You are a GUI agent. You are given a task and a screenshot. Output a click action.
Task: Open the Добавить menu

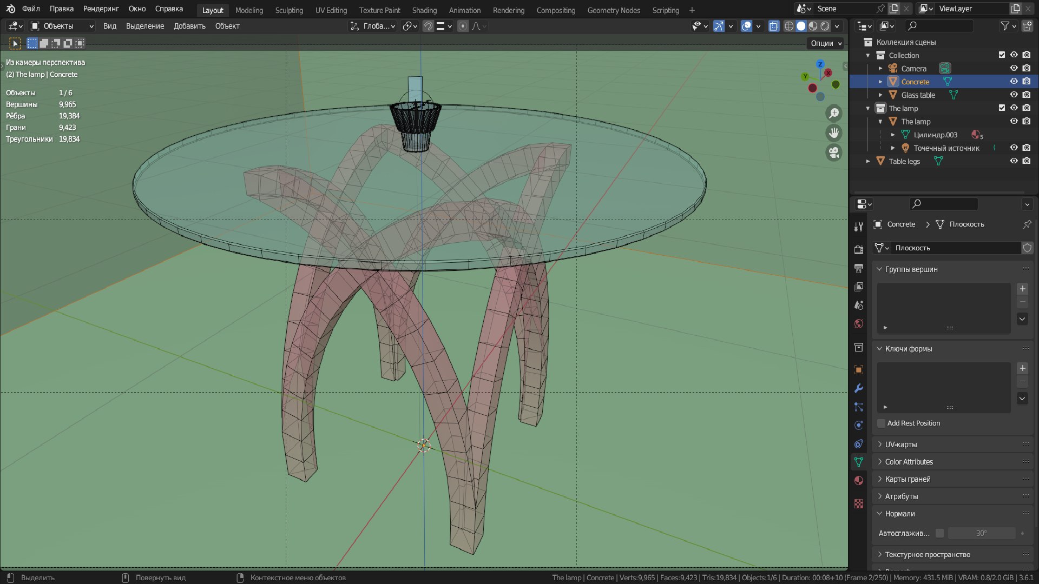point(189,26)
